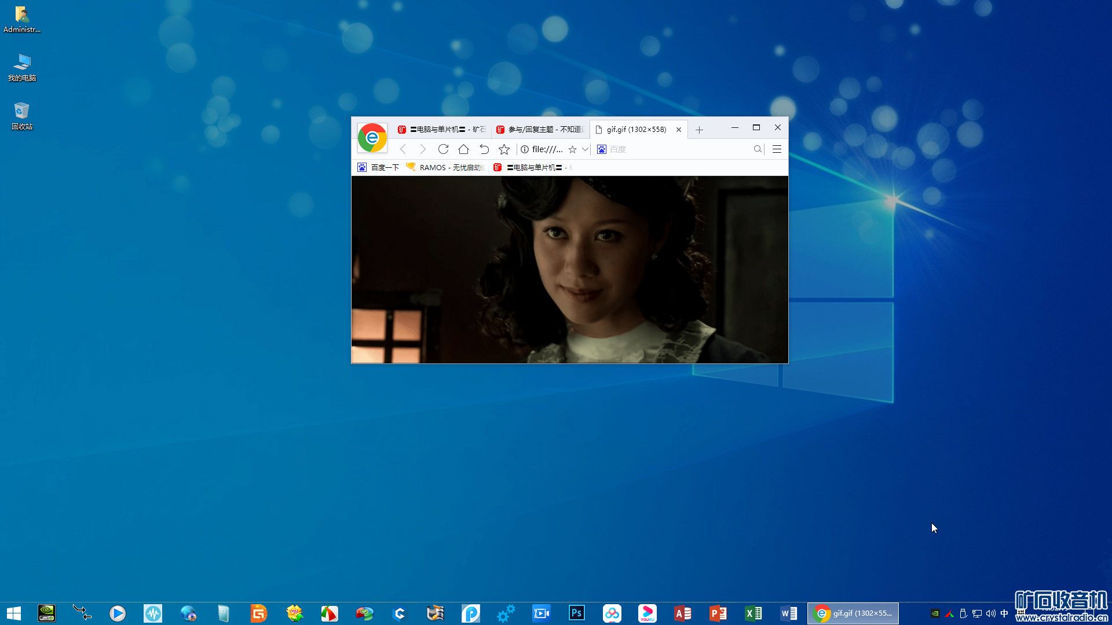Click the browser logo avatar icon
1112x625 pixels.
point(372,138)
